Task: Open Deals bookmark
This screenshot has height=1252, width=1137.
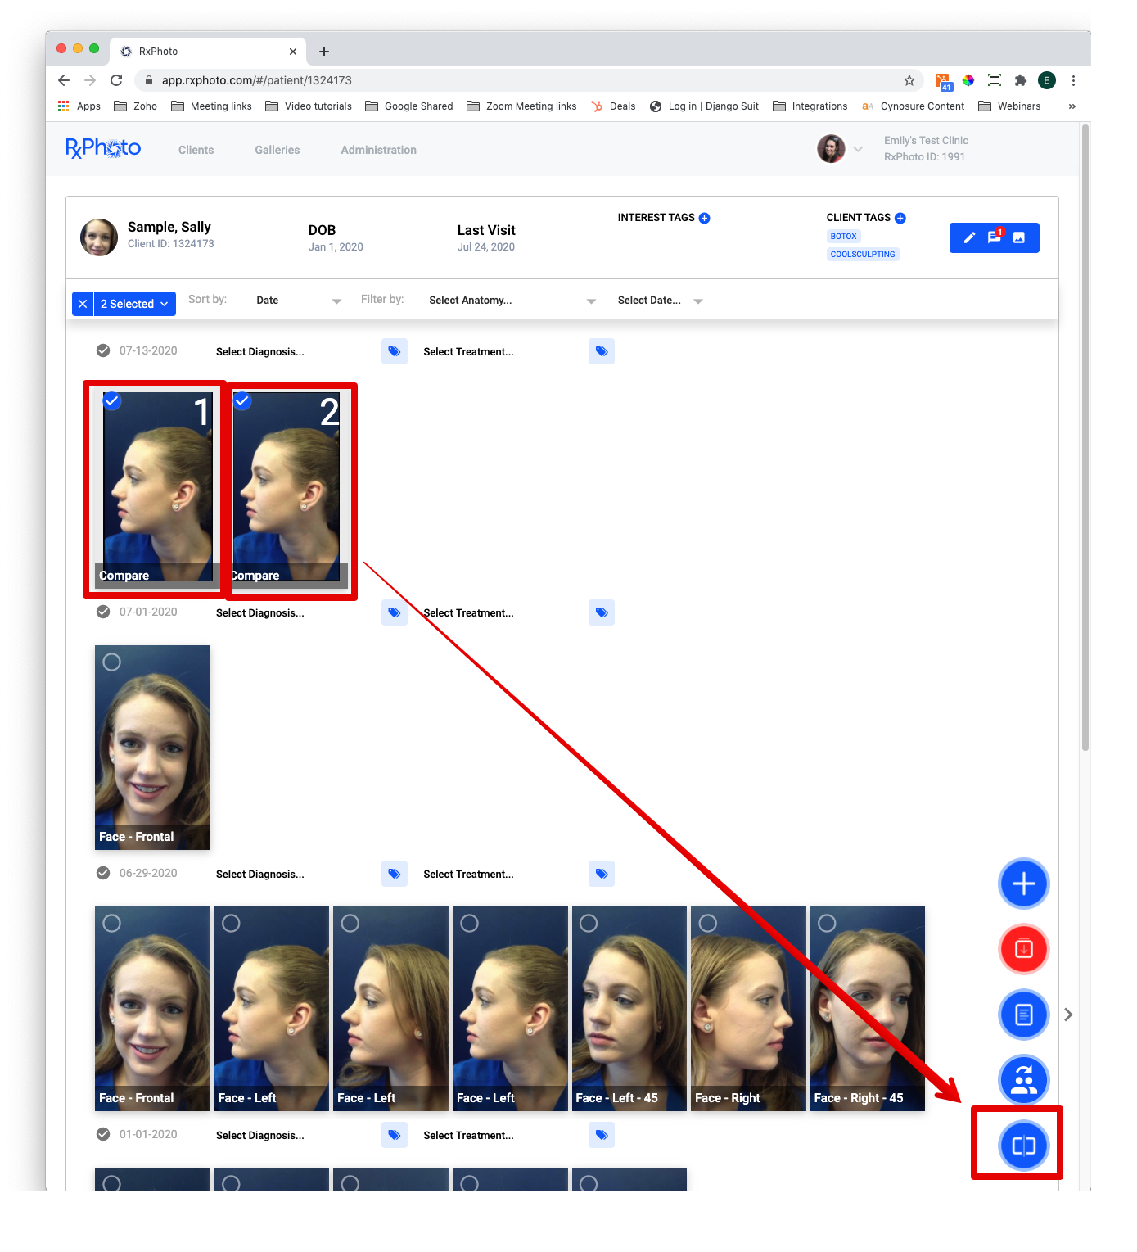Action: point(613,106)
